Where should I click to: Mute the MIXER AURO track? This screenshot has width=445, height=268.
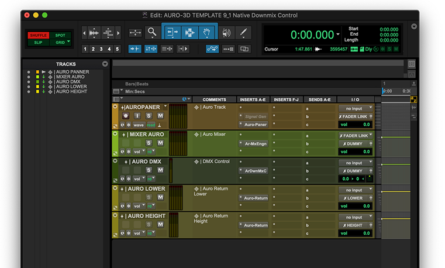pyautogui.click(x=160, y=143)
